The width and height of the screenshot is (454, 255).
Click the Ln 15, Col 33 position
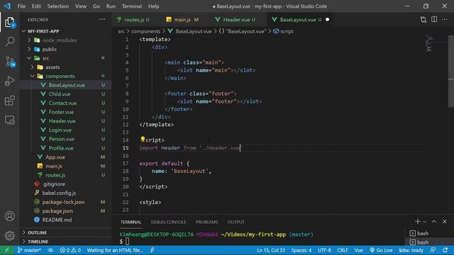point(271,250)
